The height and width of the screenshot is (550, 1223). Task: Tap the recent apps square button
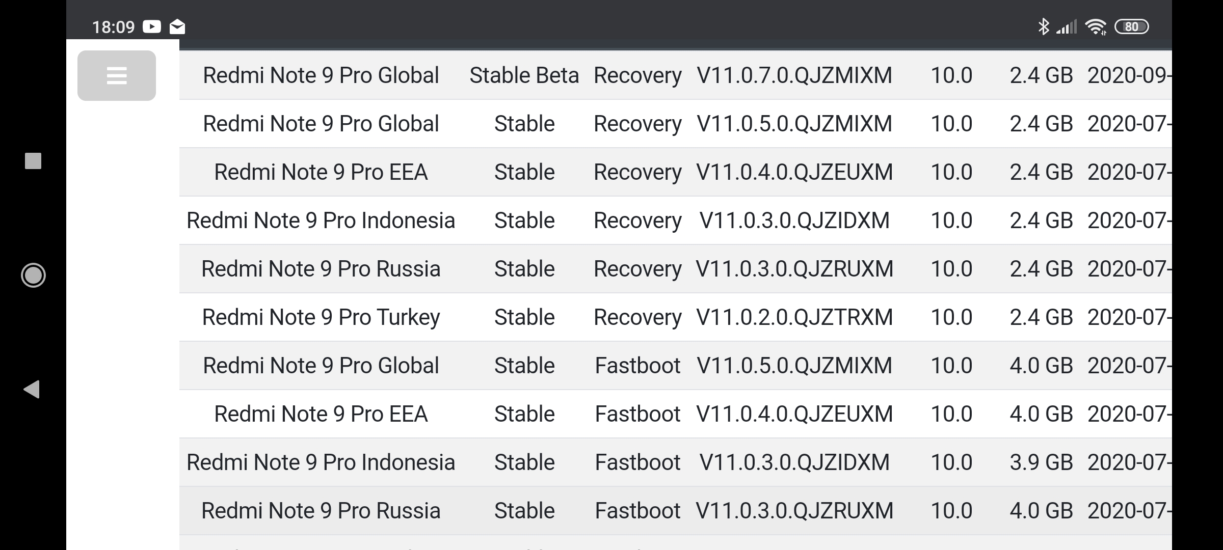(33, 161)
